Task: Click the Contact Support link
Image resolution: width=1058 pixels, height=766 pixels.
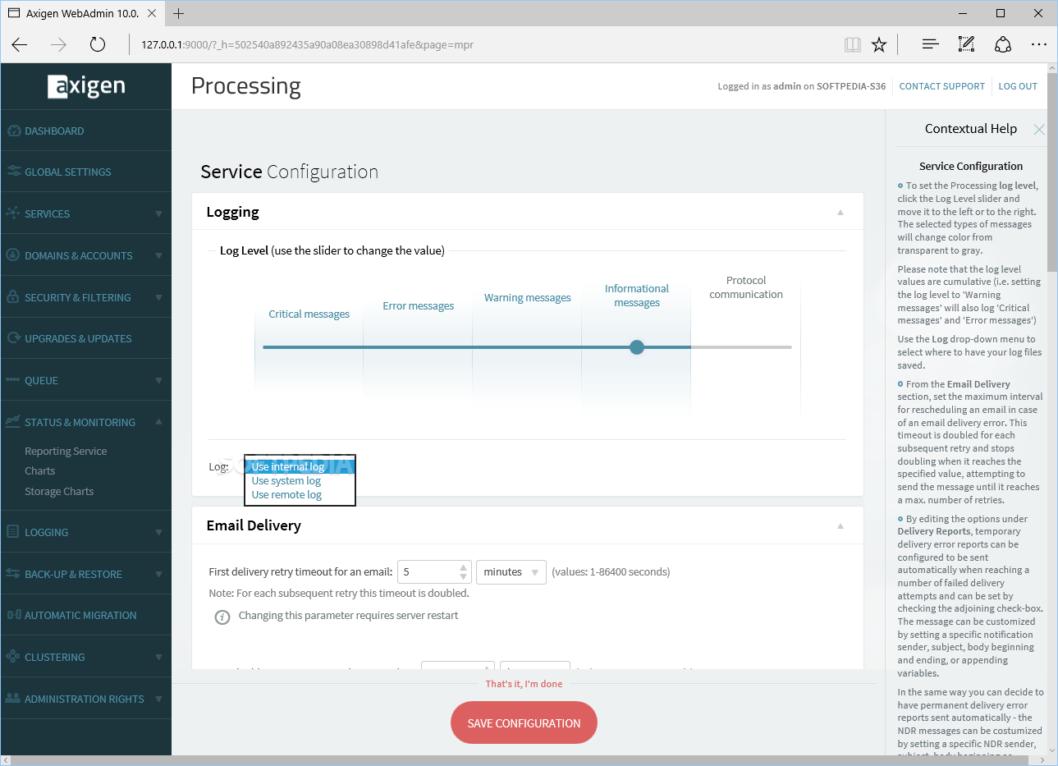Action: tap(941, 86)
